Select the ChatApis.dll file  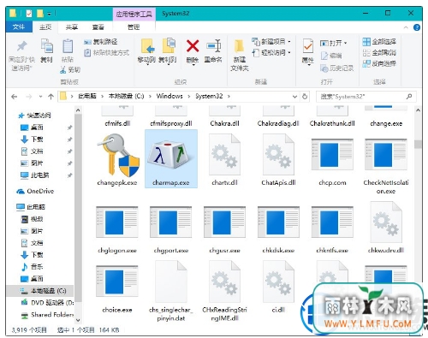(x=278, y=160)
